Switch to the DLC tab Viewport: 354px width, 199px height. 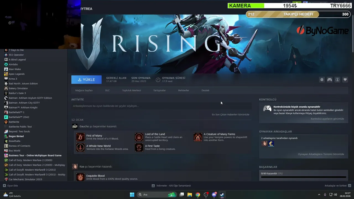pyautogui.click(x=107, y=90)
